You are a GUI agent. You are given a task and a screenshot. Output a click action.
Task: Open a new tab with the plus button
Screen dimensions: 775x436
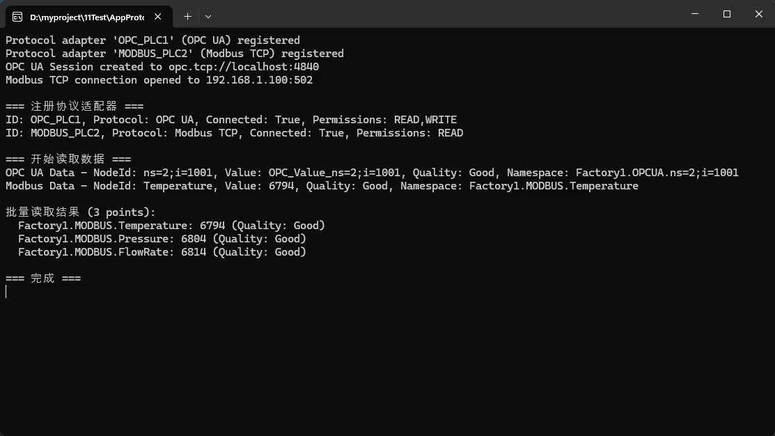187,16
